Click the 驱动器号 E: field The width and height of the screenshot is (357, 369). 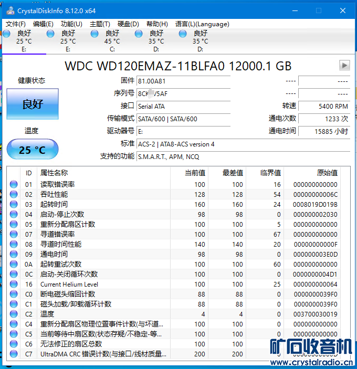pos(183,132)
